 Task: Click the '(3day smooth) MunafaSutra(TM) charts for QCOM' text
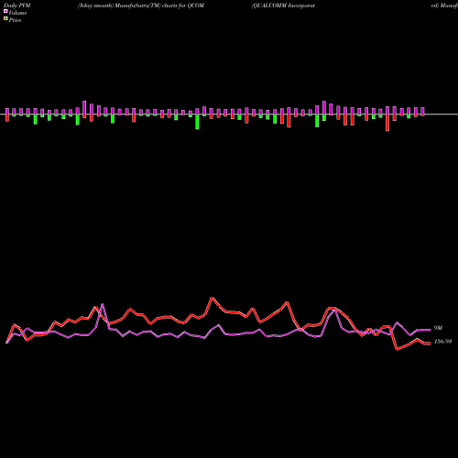click(x=141, y=5)
